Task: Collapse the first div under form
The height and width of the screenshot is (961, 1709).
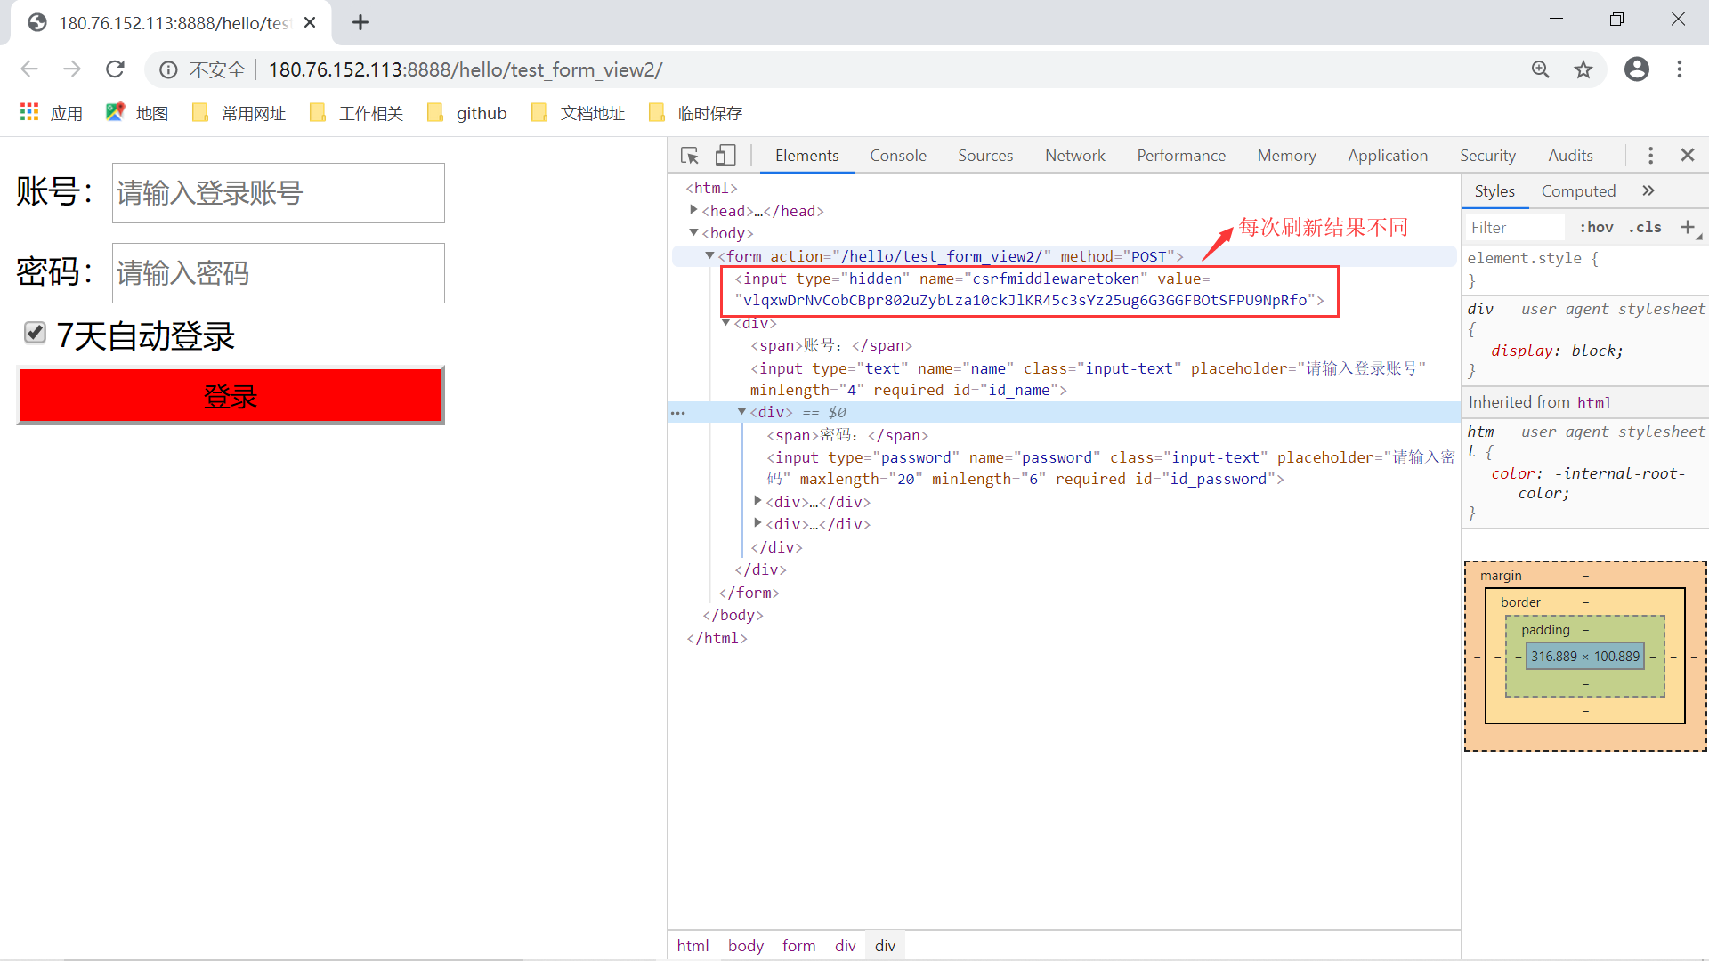Action: [725, 322]
